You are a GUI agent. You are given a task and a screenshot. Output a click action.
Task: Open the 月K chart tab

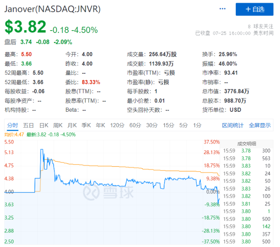coord(72,125)
